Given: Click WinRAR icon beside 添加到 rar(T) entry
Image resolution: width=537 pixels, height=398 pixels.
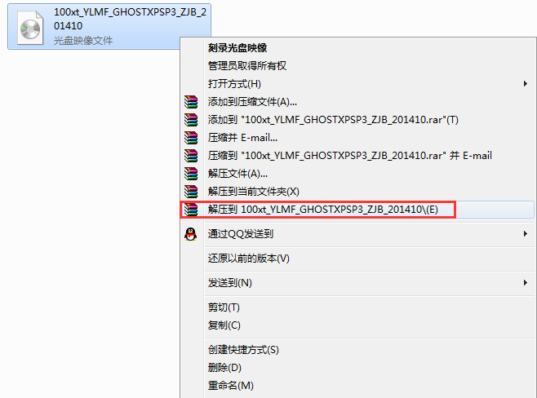Looking at the screenshot, I should [191, 120].
